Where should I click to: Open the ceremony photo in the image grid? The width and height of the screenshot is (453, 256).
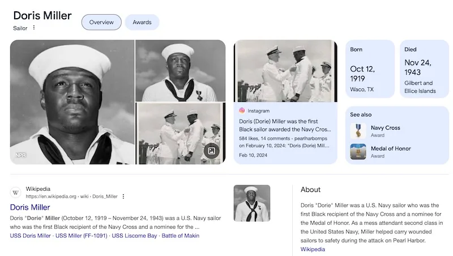(x=180, y=134)
